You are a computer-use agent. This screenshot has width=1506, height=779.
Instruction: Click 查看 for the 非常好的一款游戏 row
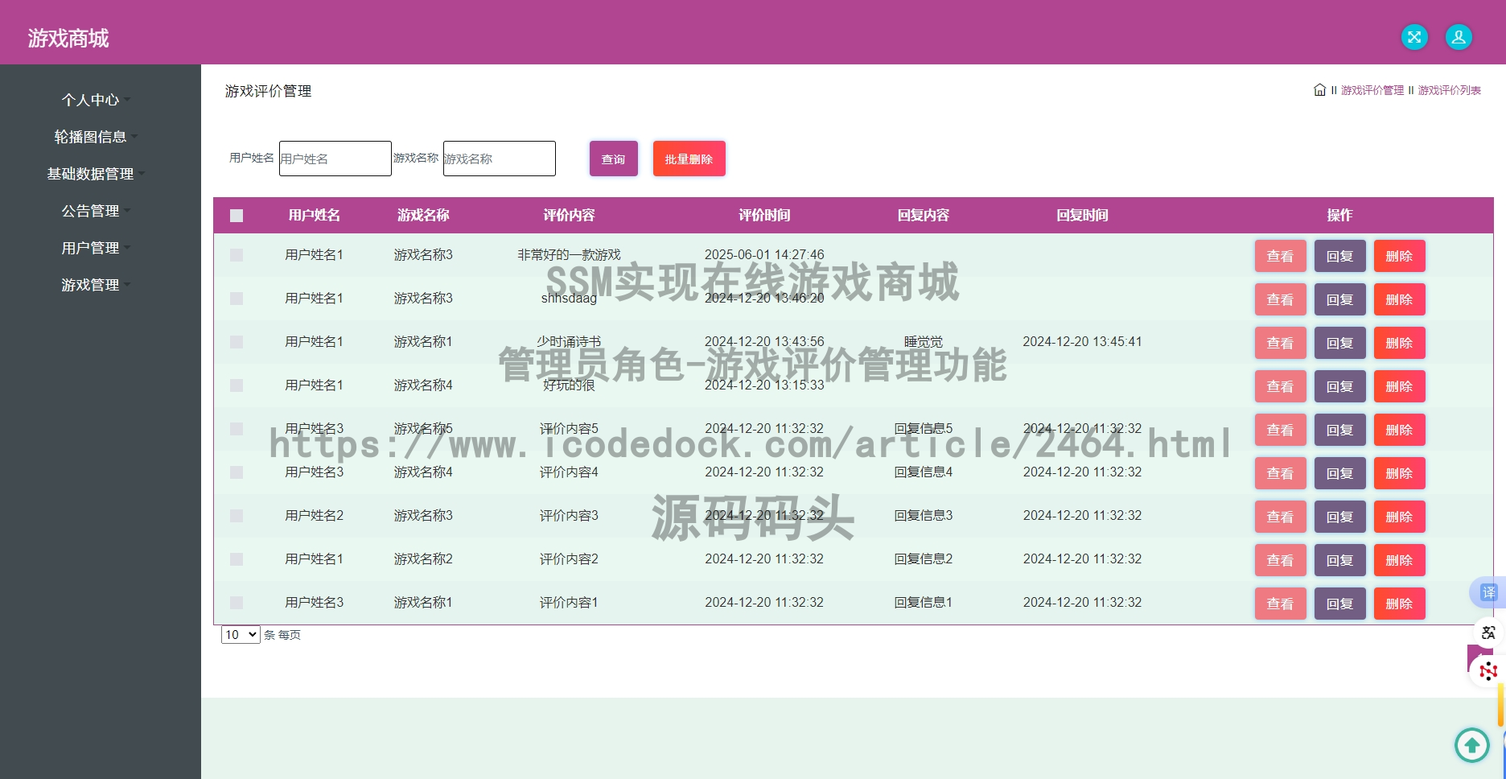(x=1280, y=256)
